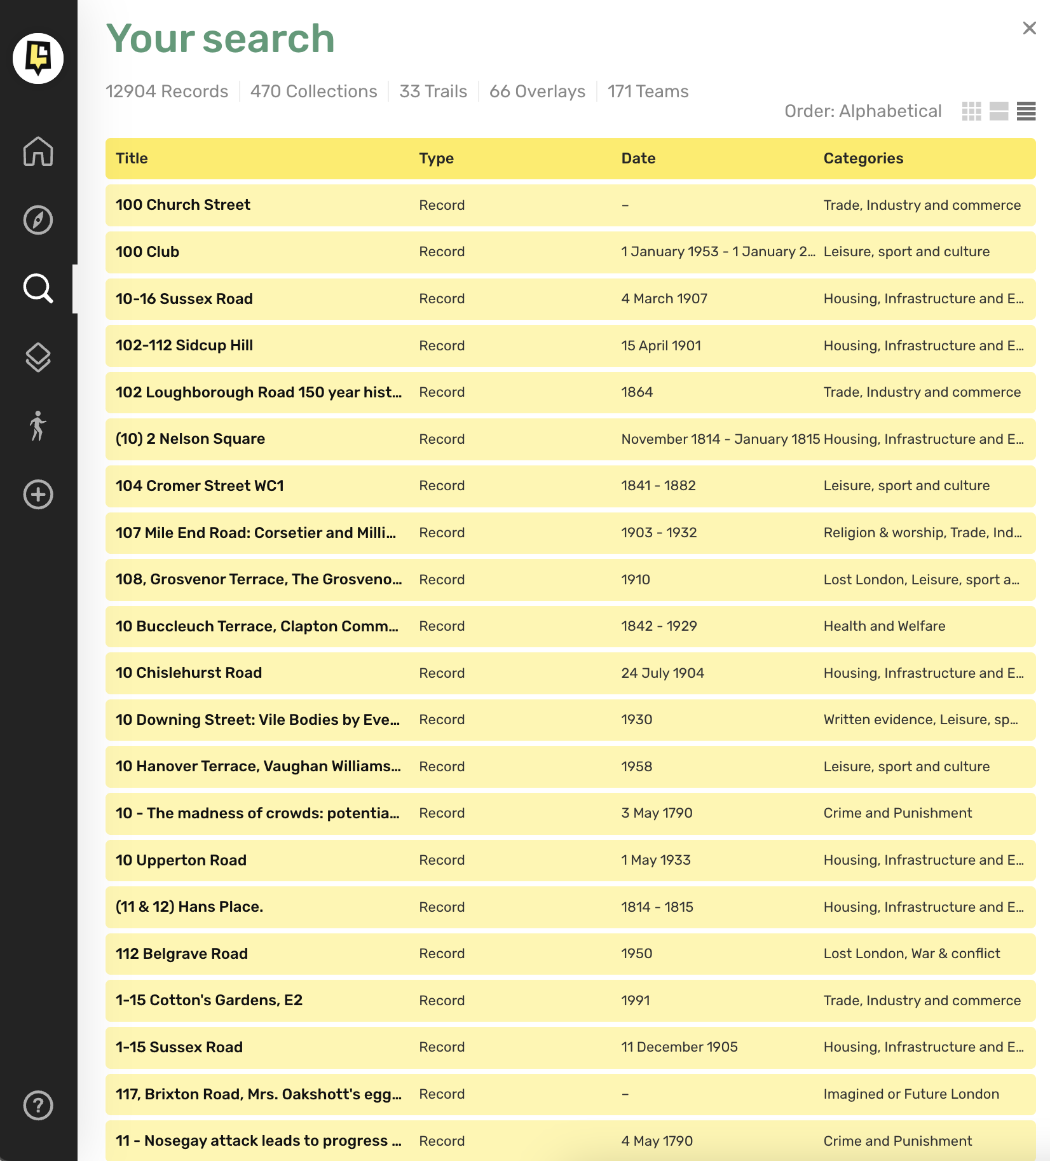1050x1161 pixels.
Task: Close the search panel
Action: [1029, 28]
